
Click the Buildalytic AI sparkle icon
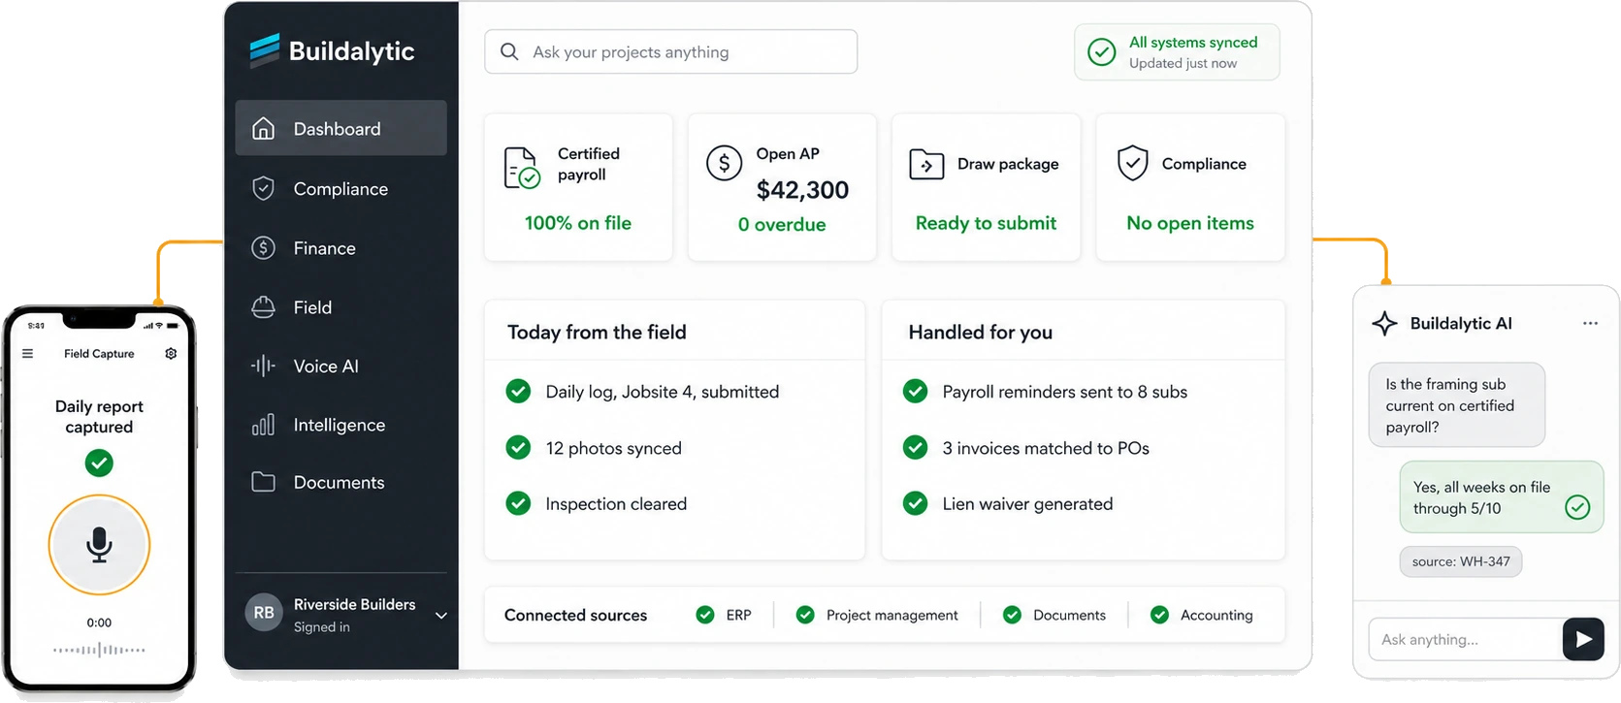(1385, 323)
